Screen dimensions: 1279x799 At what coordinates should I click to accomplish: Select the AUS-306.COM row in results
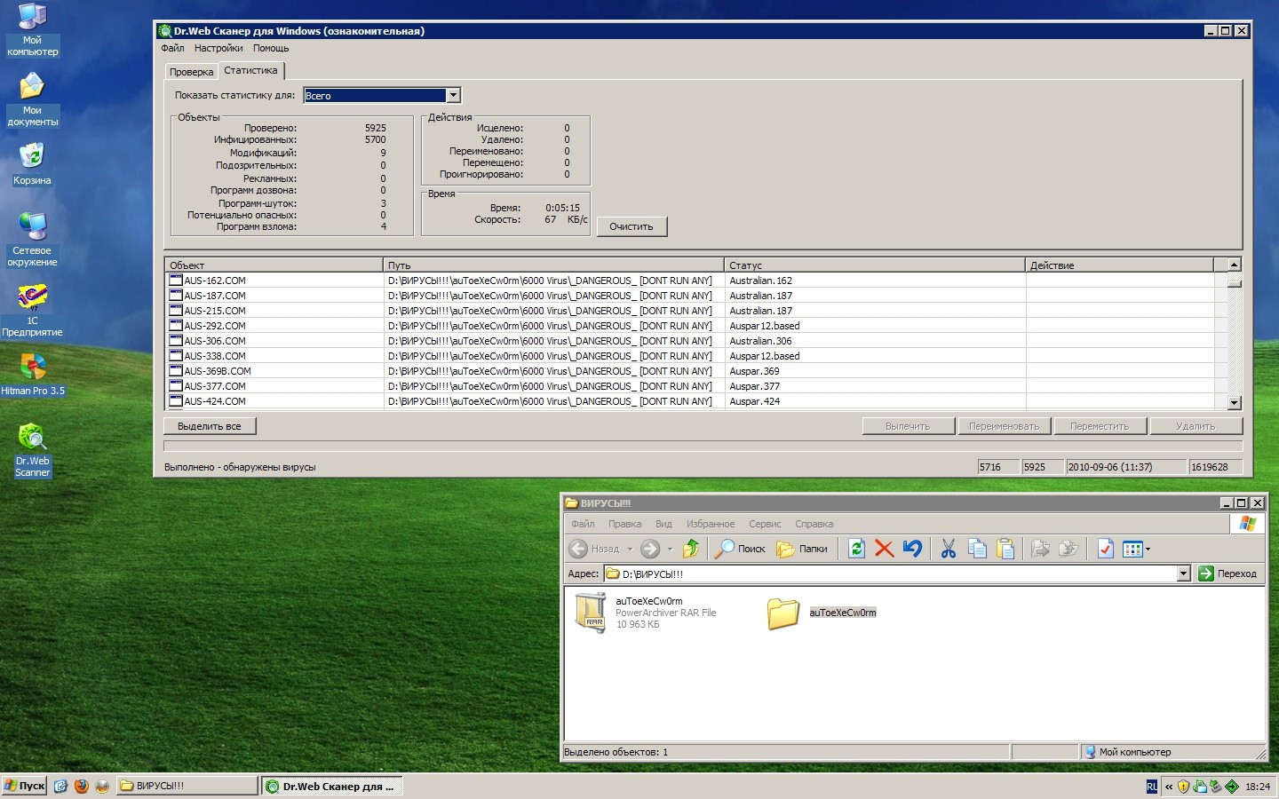tap(215, 341)
